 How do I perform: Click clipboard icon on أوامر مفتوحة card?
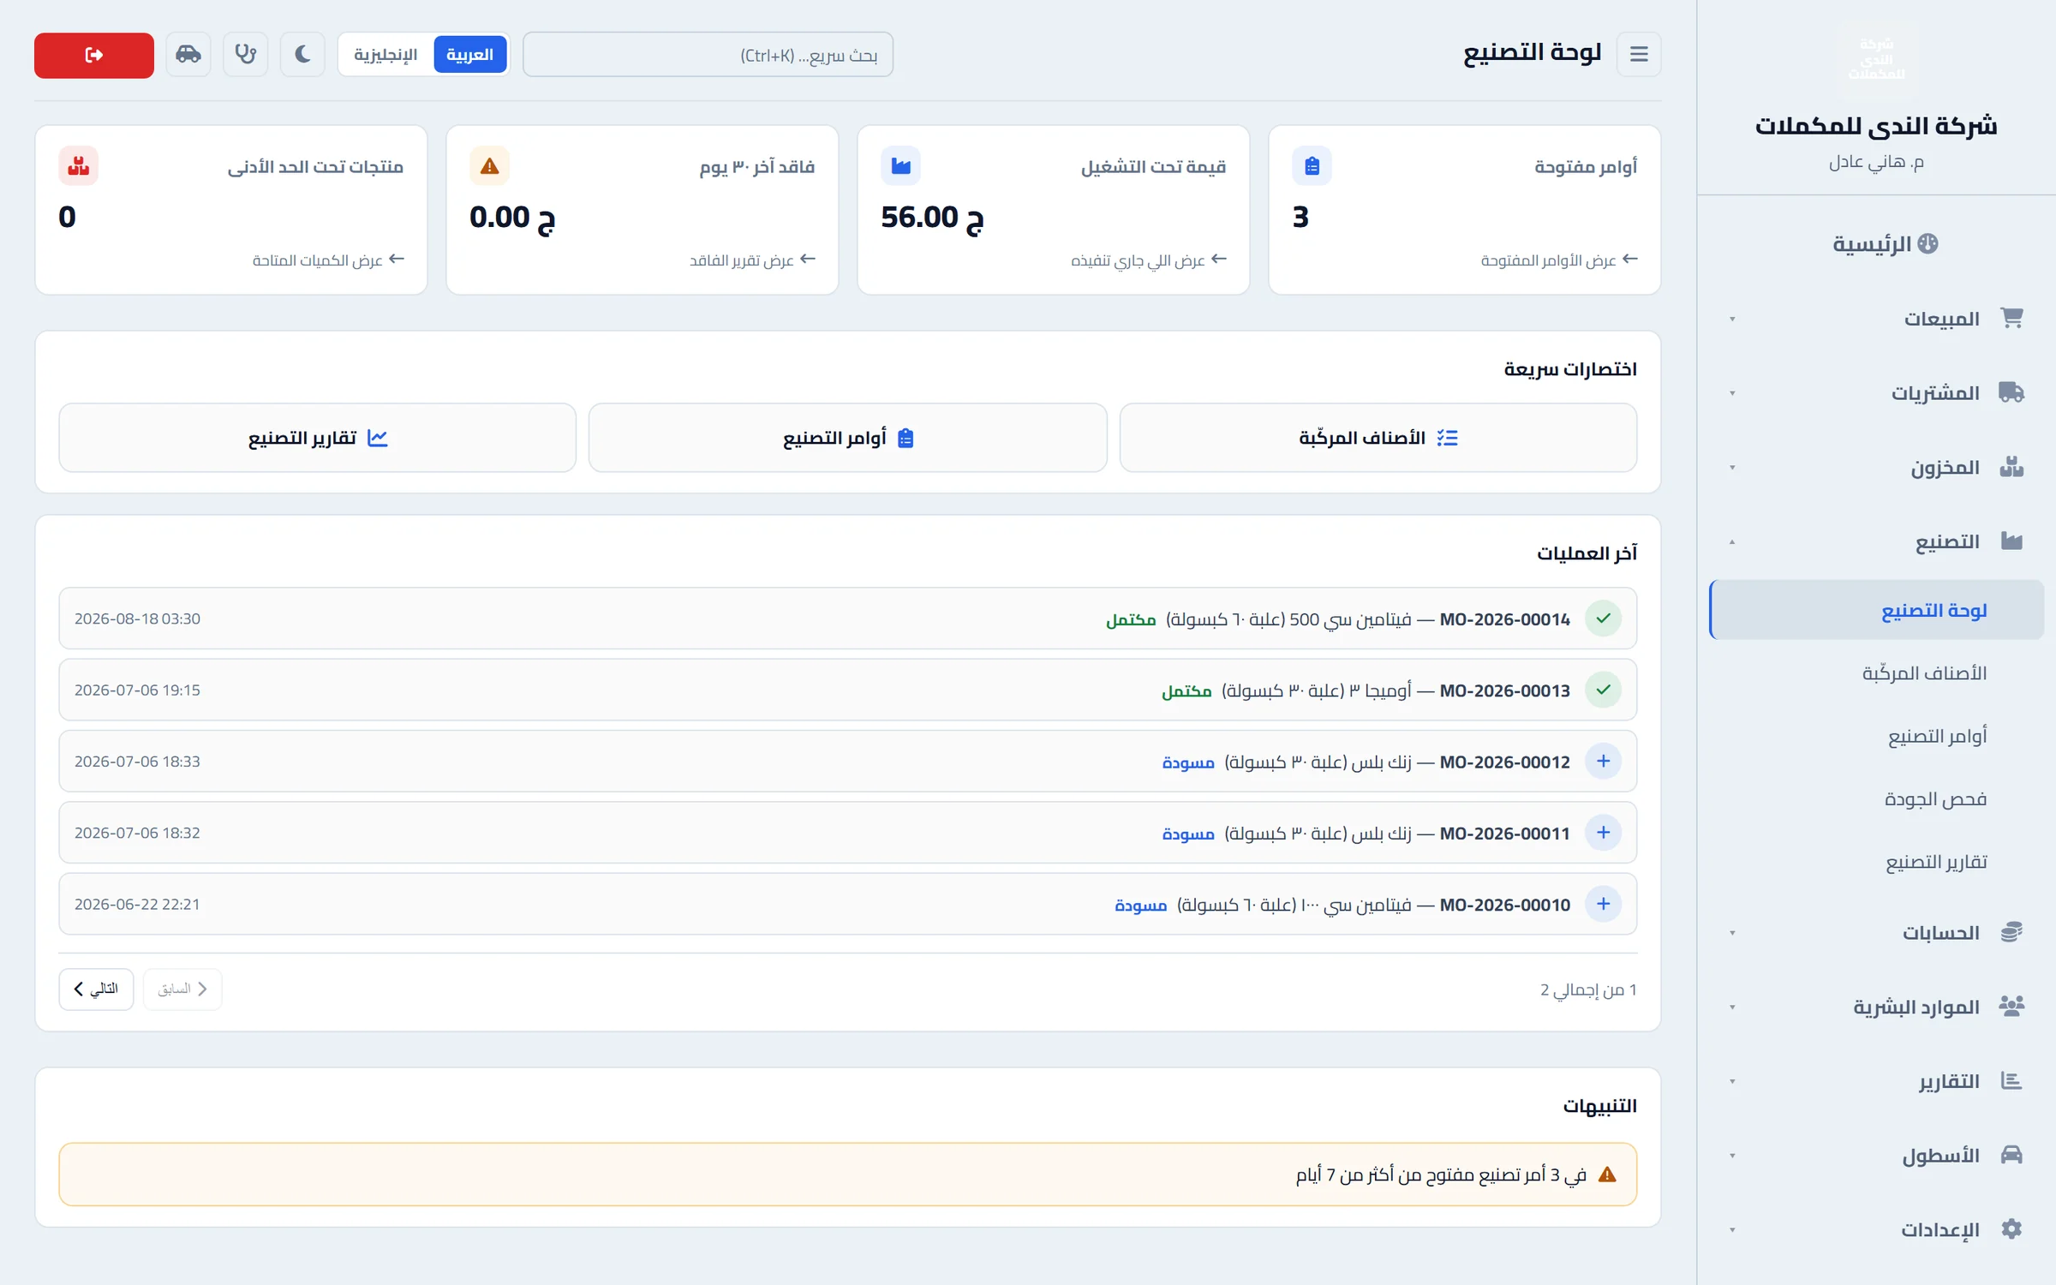pyautogui.click(x=1312, y=165)
